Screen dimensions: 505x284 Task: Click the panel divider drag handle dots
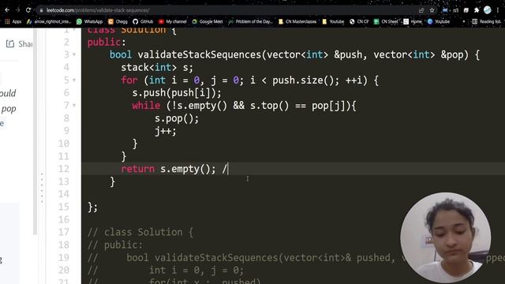tap(42, 188)
